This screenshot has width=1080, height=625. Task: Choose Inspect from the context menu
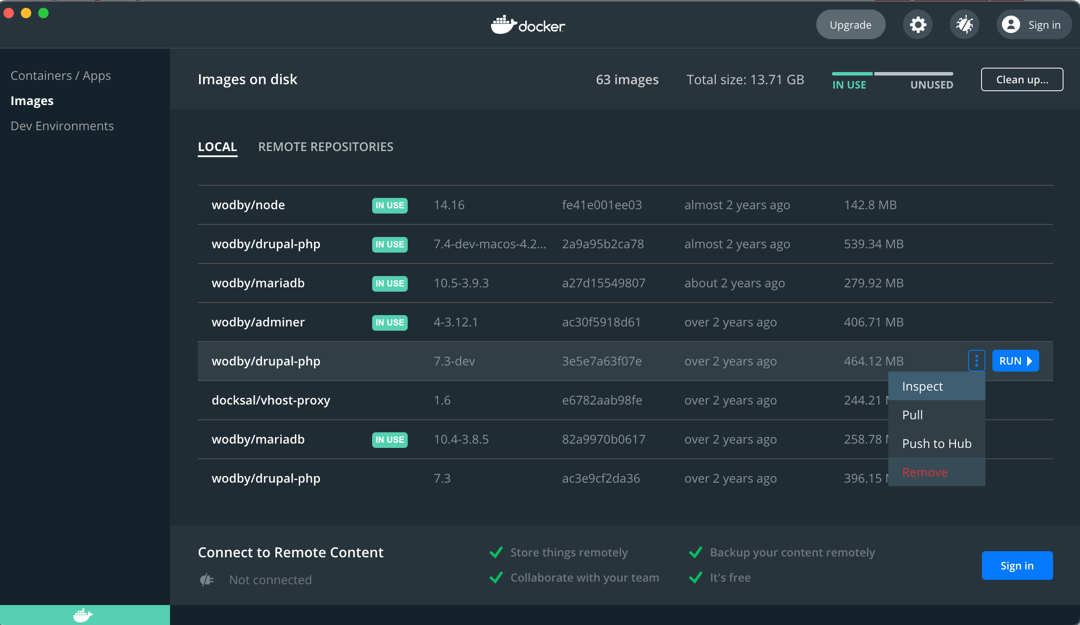click(x=936, y=386)
